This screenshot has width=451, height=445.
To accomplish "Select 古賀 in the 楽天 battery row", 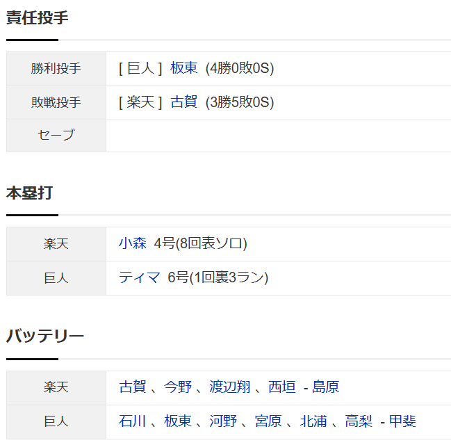I will 133,387.
